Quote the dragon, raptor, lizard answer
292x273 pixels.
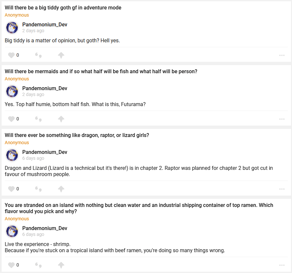coord(38,189)
